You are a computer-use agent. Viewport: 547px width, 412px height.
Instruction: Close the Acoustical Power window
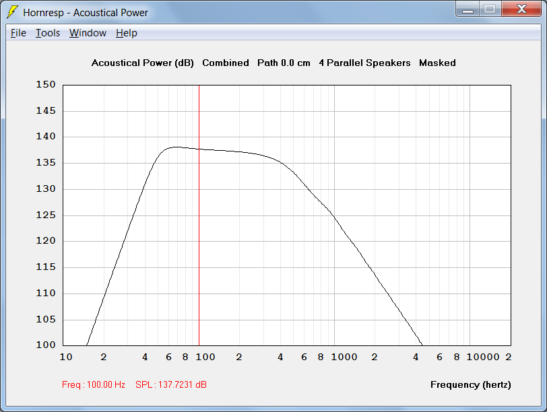click(x=521, y=9)
